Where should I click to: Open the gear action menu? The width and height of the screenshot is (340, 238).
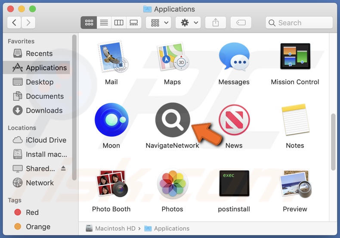188,22
